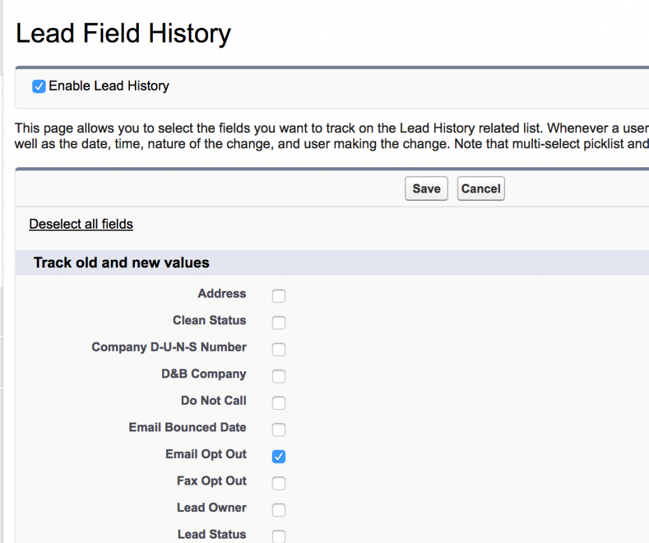Click the Cancel button
Viewport: 649px width, 543px height.
[x=480, y=189]
